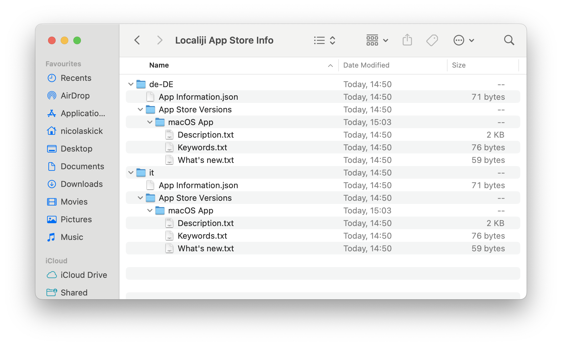
Task: Minimize the window with the yellow button
Action: (x=64, y=40)
